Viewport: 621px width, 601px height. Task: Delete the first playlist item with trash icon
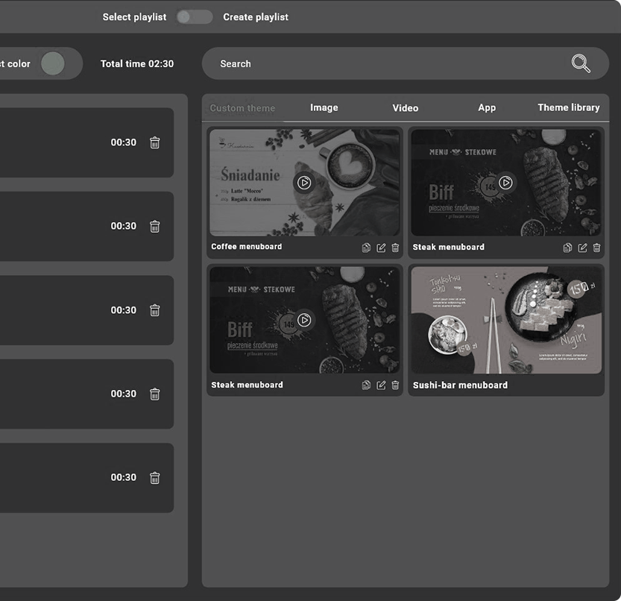click(x=154, y=142)
